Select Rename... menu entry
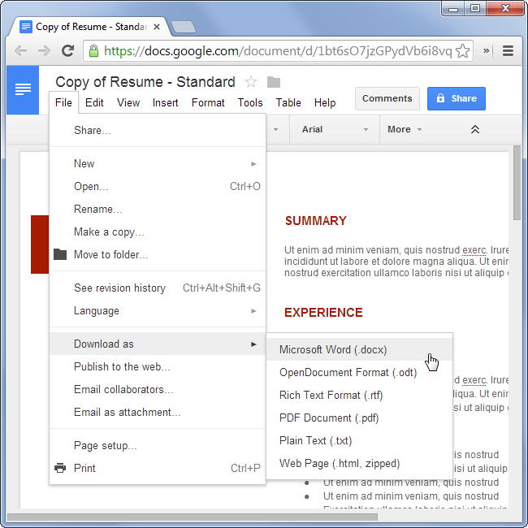 [x=158, y=209]
